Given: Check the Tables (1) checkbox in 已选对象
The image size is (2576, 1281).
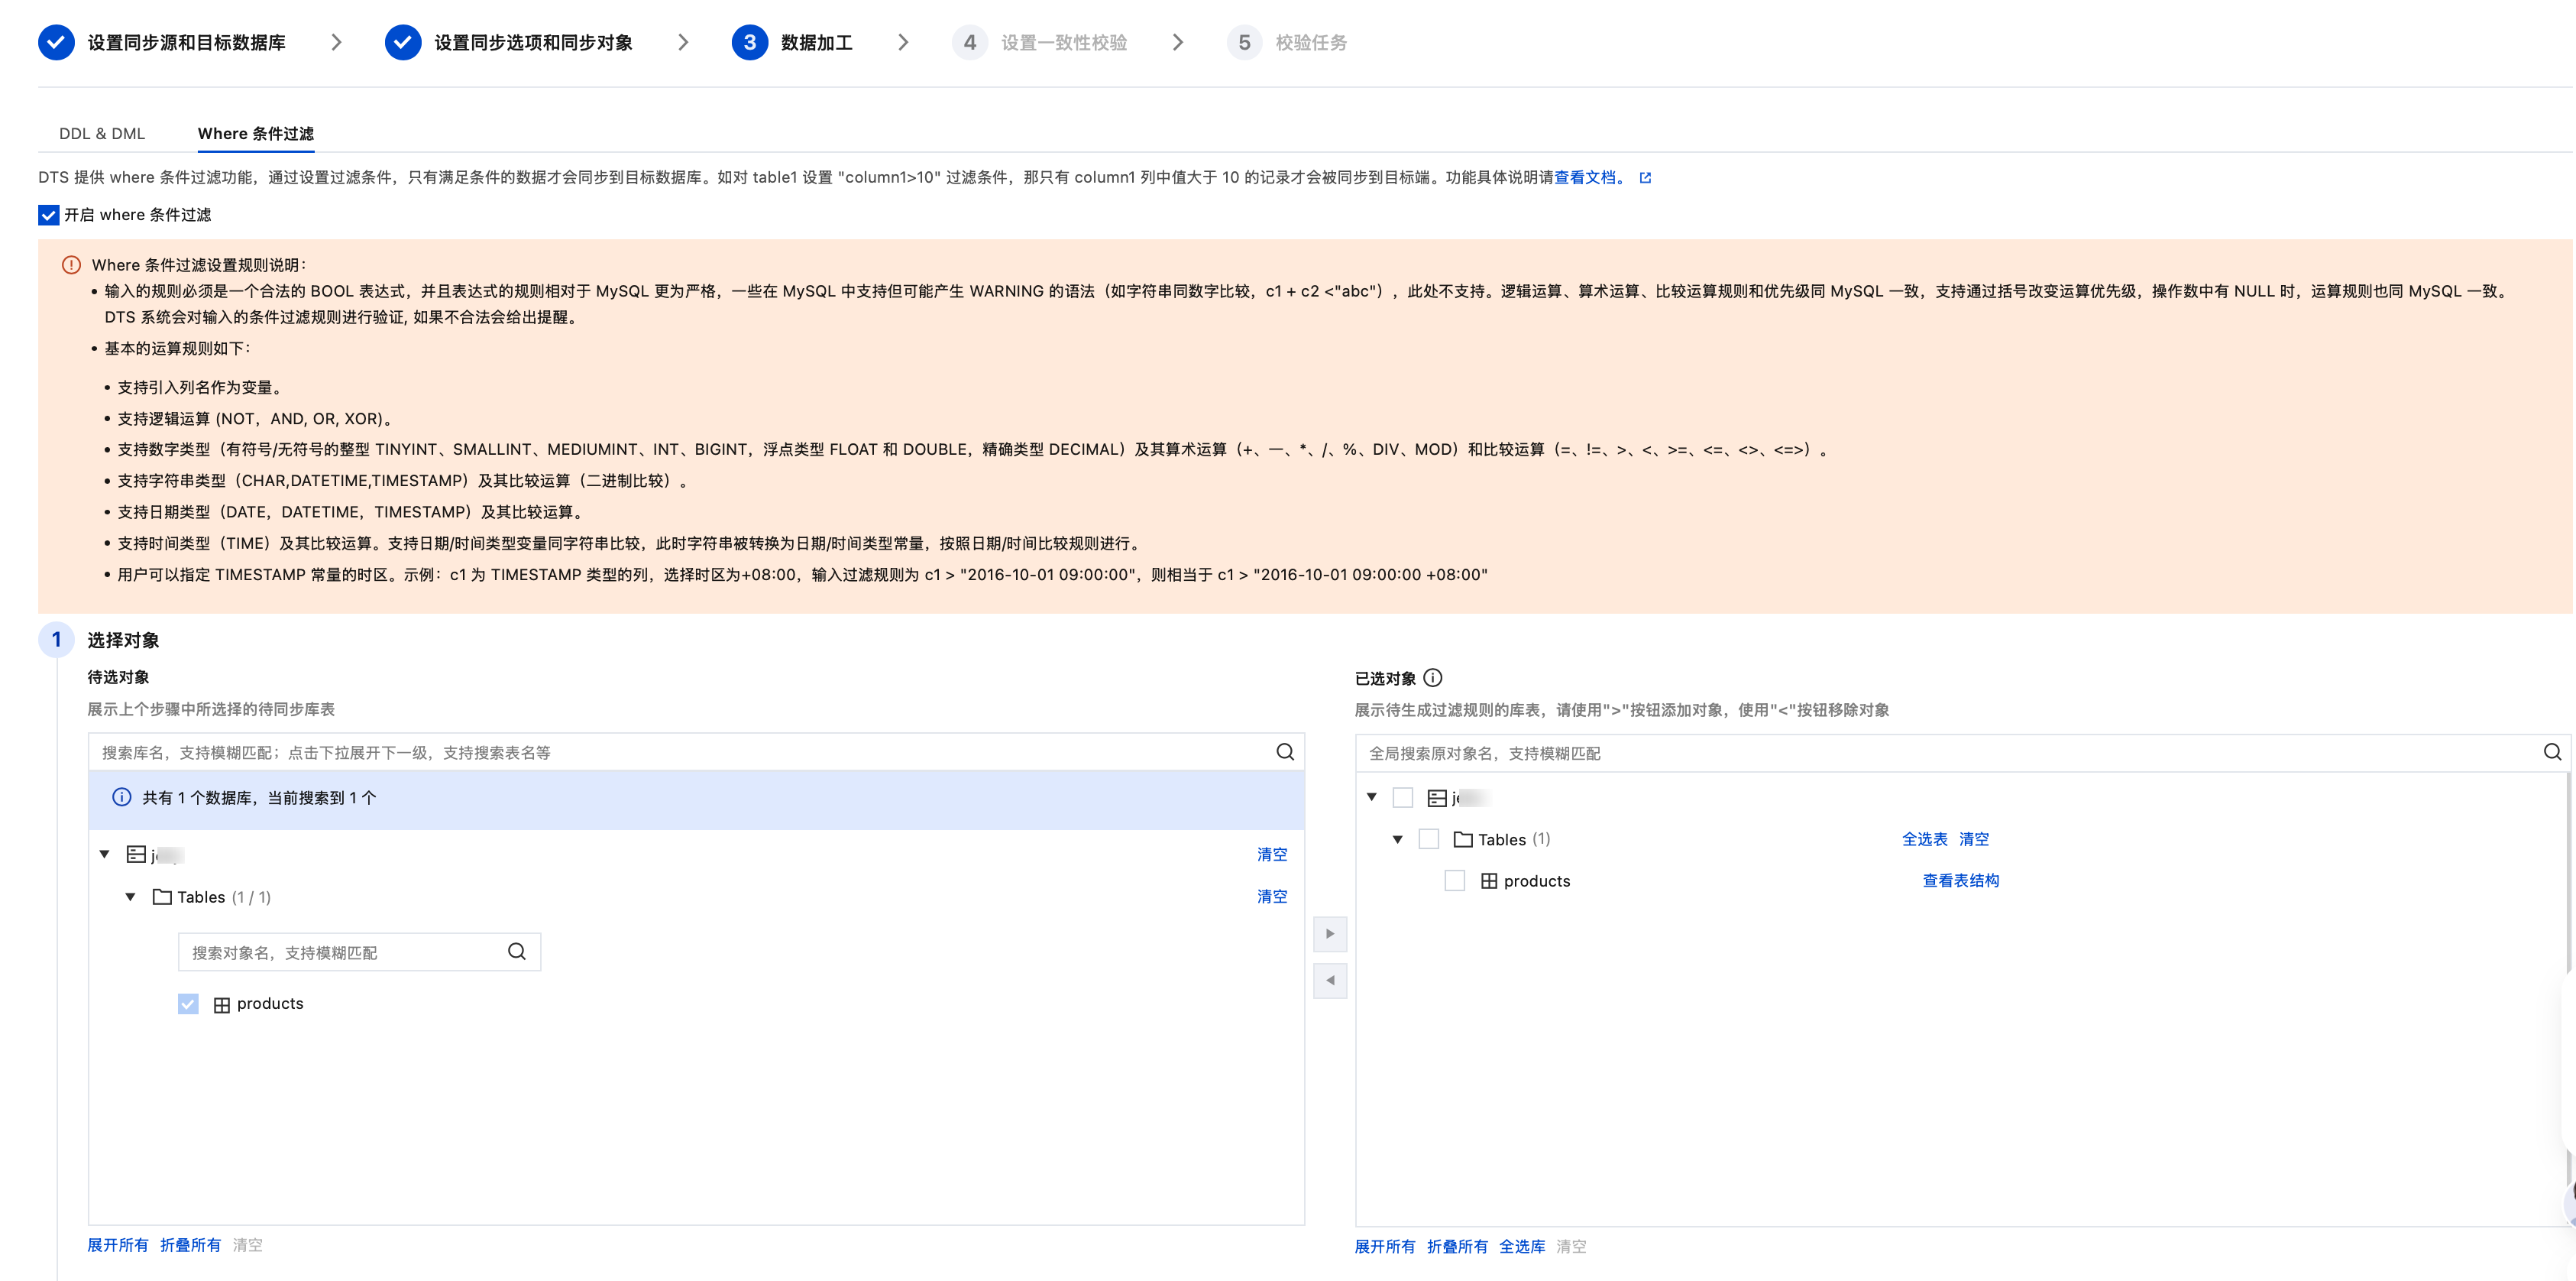Looking at the screenshot, I should click(x=1429, y=838).
